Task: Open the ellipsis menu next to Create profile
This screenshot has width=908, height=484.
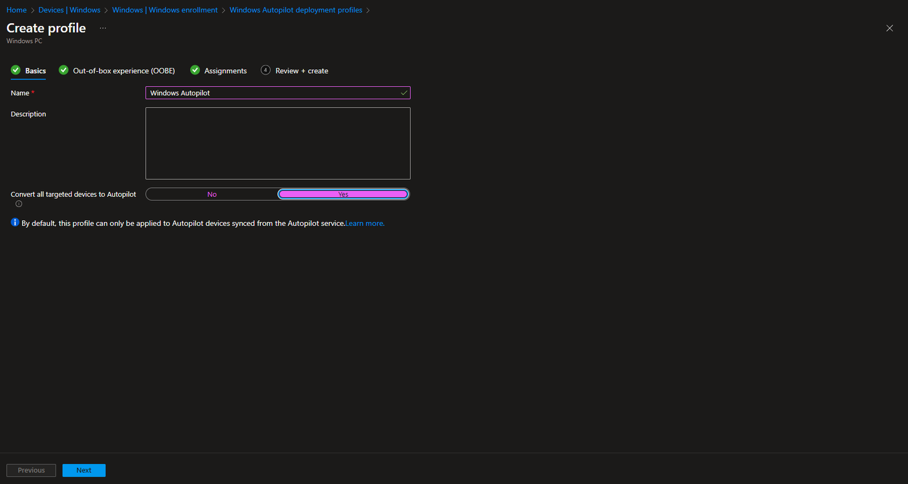Action: 103,28
